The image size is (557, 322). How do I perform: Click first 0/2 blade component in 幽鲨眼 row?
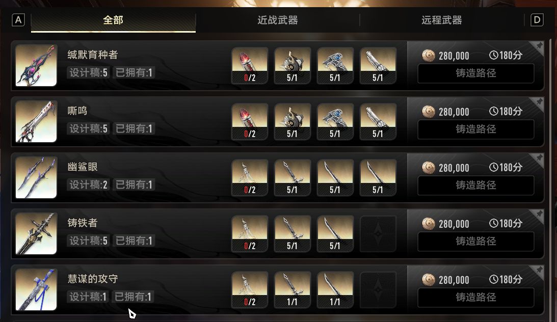(x=249, y=178)
